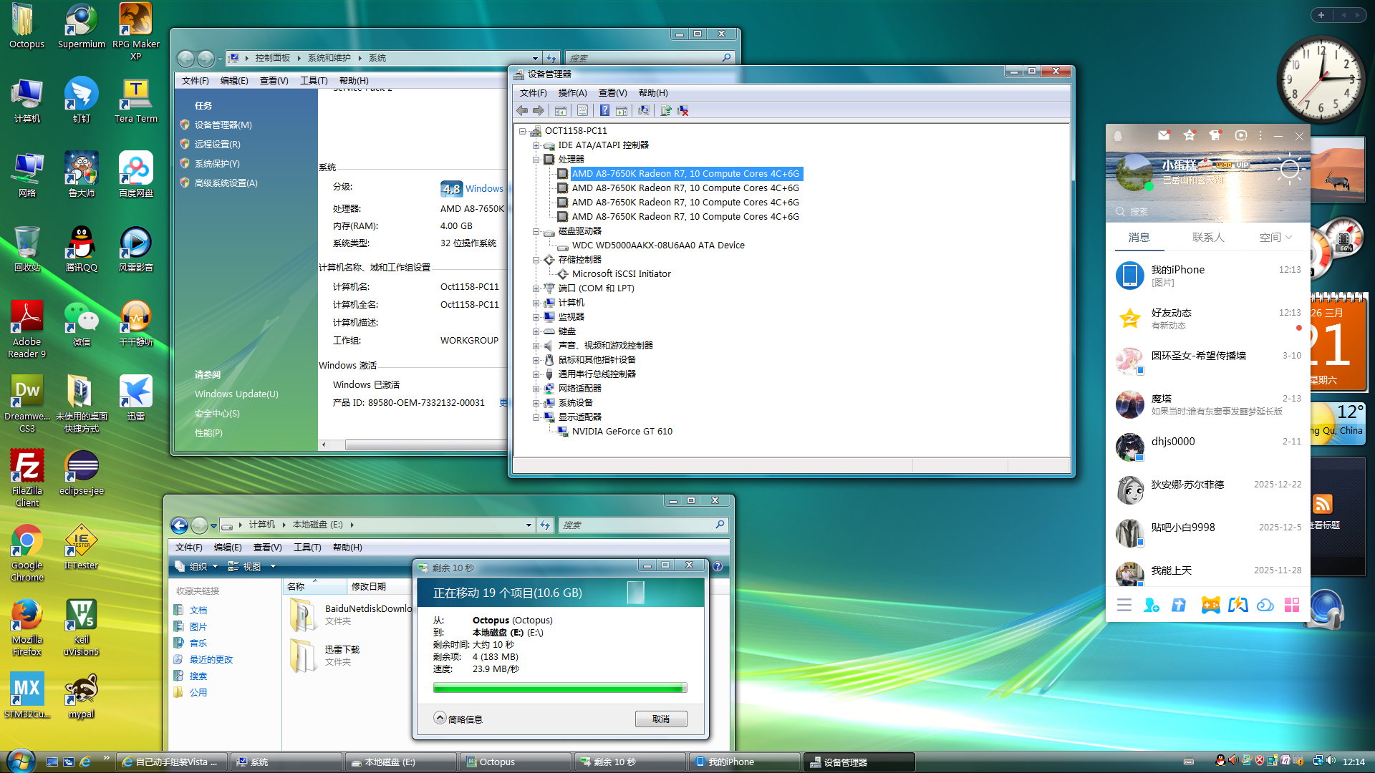Open the 空间 dropdown tab in QQ
The height and width of the screenshot is (773, 1375).
(1275, 238)
